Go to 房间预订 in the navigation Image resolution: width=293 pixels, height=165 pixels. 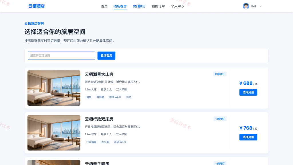point(139,6)
